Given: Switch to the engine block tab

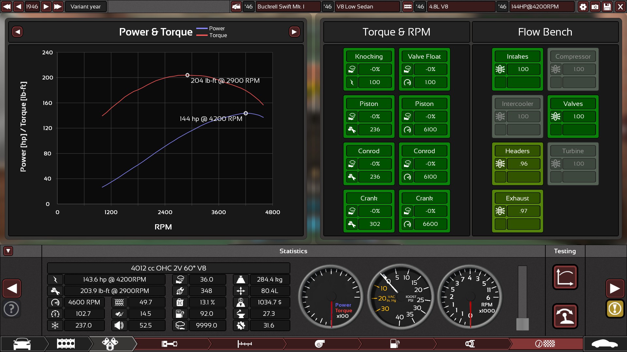Looking at the screenshot, I should (x=66, y=344).
